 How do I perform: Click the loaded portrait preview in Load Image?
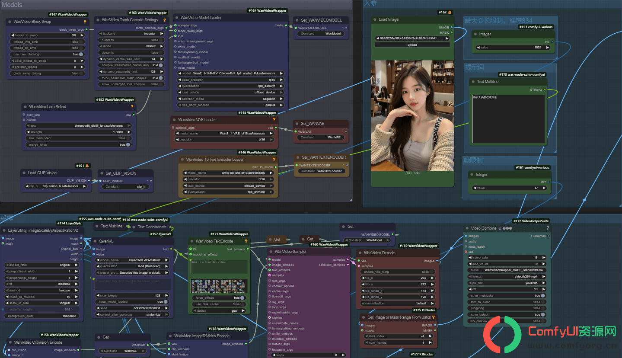pyautogui.click(x=412, y=115)
